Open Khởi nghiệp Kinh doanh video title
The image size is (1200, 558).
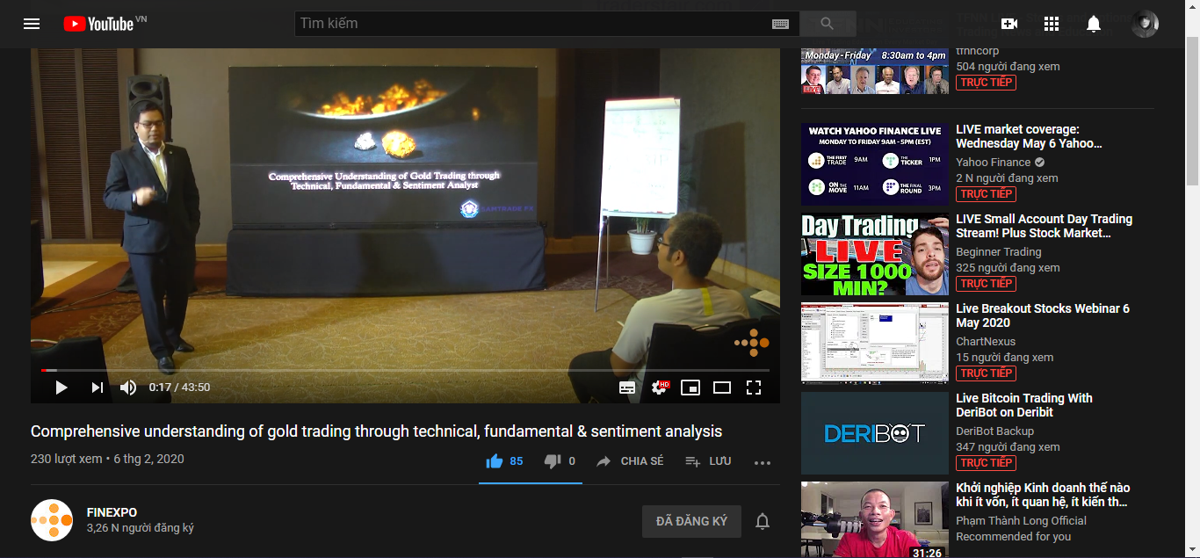click(x=1043, y=495)
